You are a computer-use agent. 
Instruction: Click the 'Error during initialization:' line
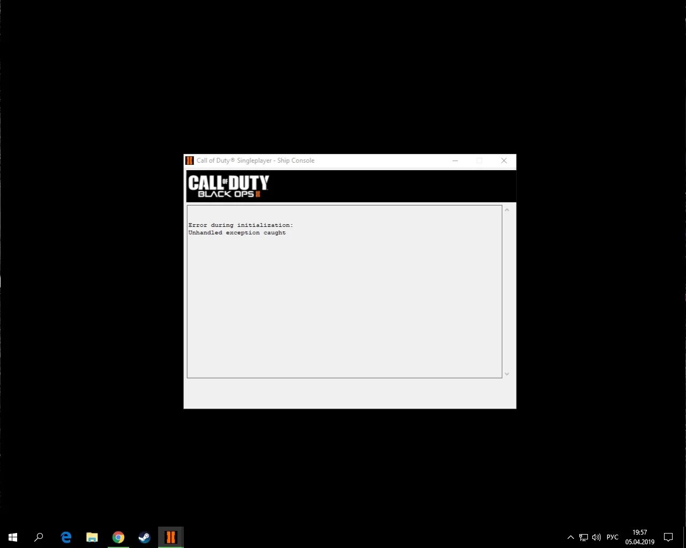click(x=241, y=225)
